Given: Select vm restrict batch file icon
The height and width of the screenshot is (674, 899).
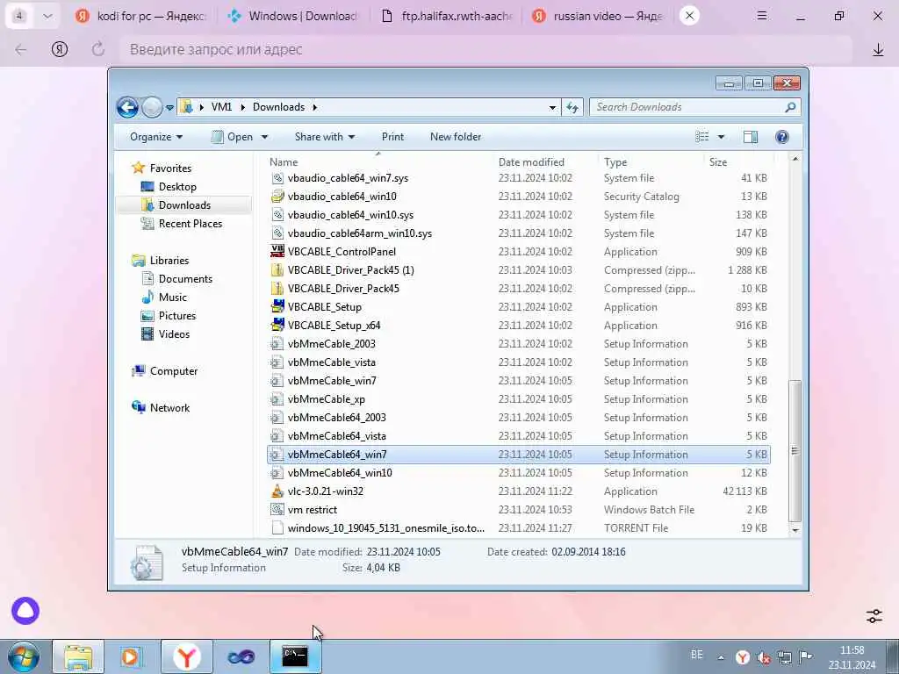Looking at the screenshot, I should coord(277,510).
